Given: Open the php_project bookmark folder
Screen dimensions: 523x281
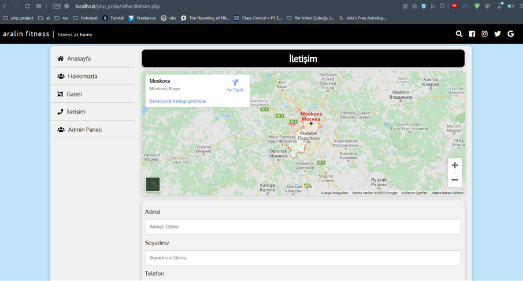Looking at the screenshot, I should point(18,18).
